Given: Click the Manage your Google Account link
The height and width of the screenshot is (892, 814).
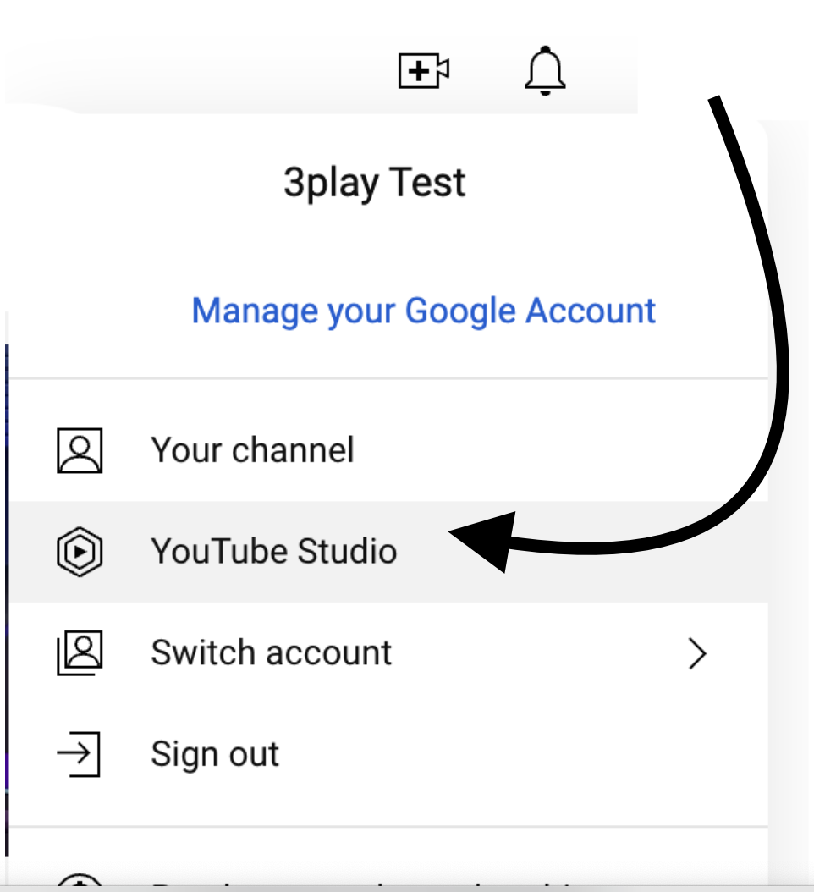Looking at the screenshot, I should point(424,311).
